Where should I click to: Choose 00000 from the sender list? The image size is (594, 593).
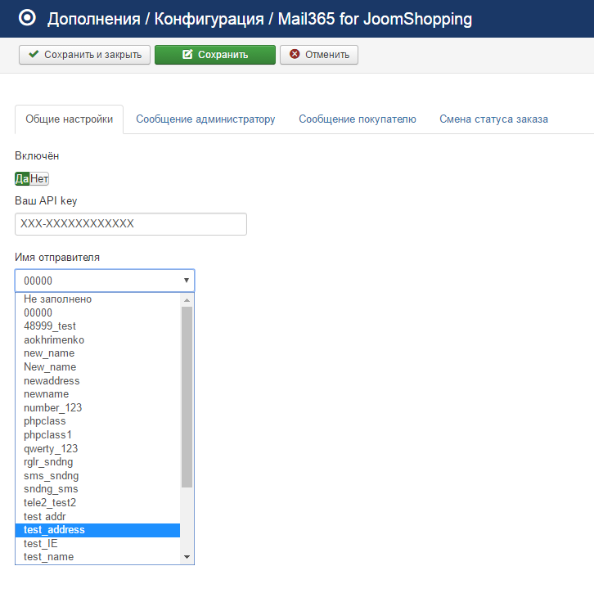[x=97, y=312]
